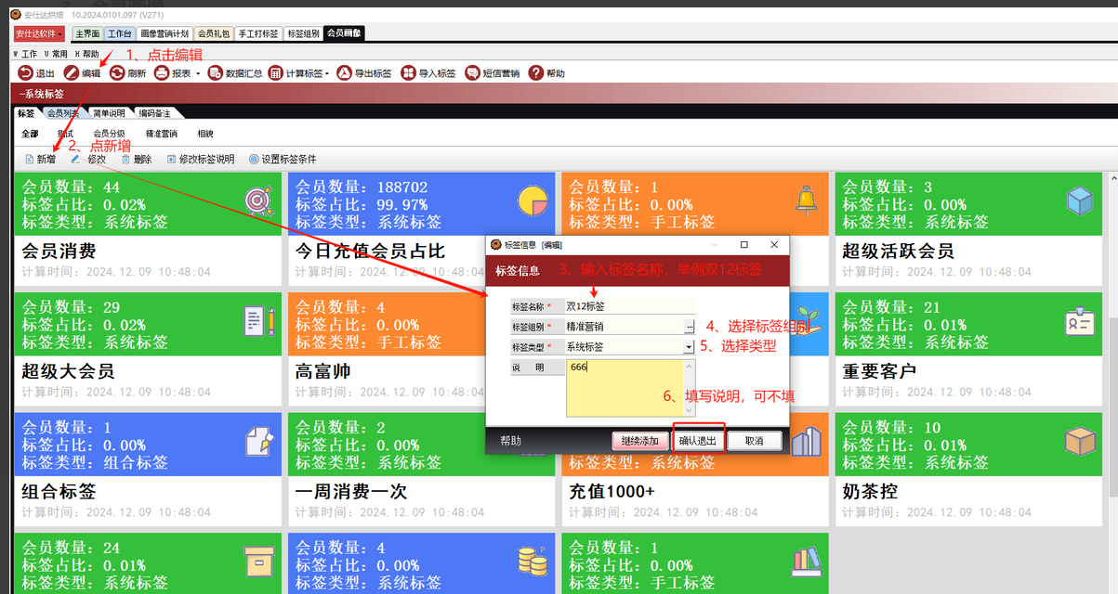The width and height of the screenshot is (1118, 594).
Task: Open the 手工打标签 tab
Action: (x=257, y=33)
